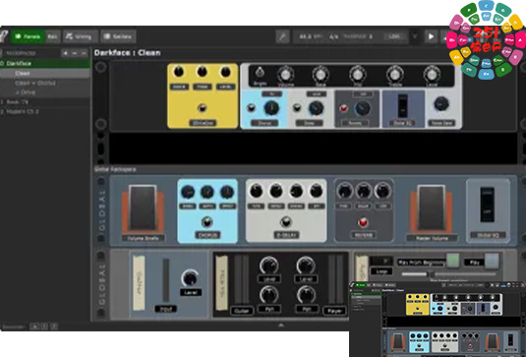Viewport: 526px width, 357px height.
Task: Click the 4/4 time signature display
Action: coord(333,37)
